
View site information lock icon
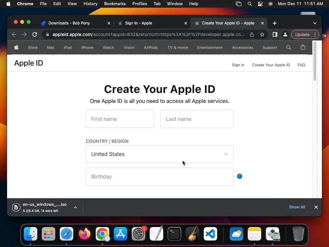(x=48, y=34)
